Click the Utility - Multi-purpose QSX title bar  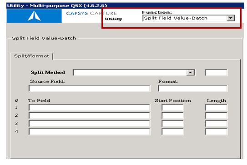tap(125, 5)
